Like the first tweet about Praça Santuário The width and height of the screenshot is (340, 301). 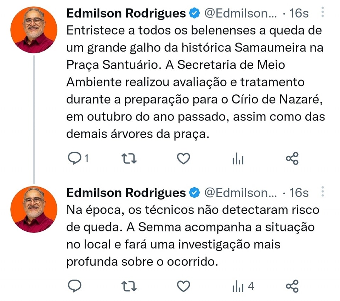tap(183, 159)
